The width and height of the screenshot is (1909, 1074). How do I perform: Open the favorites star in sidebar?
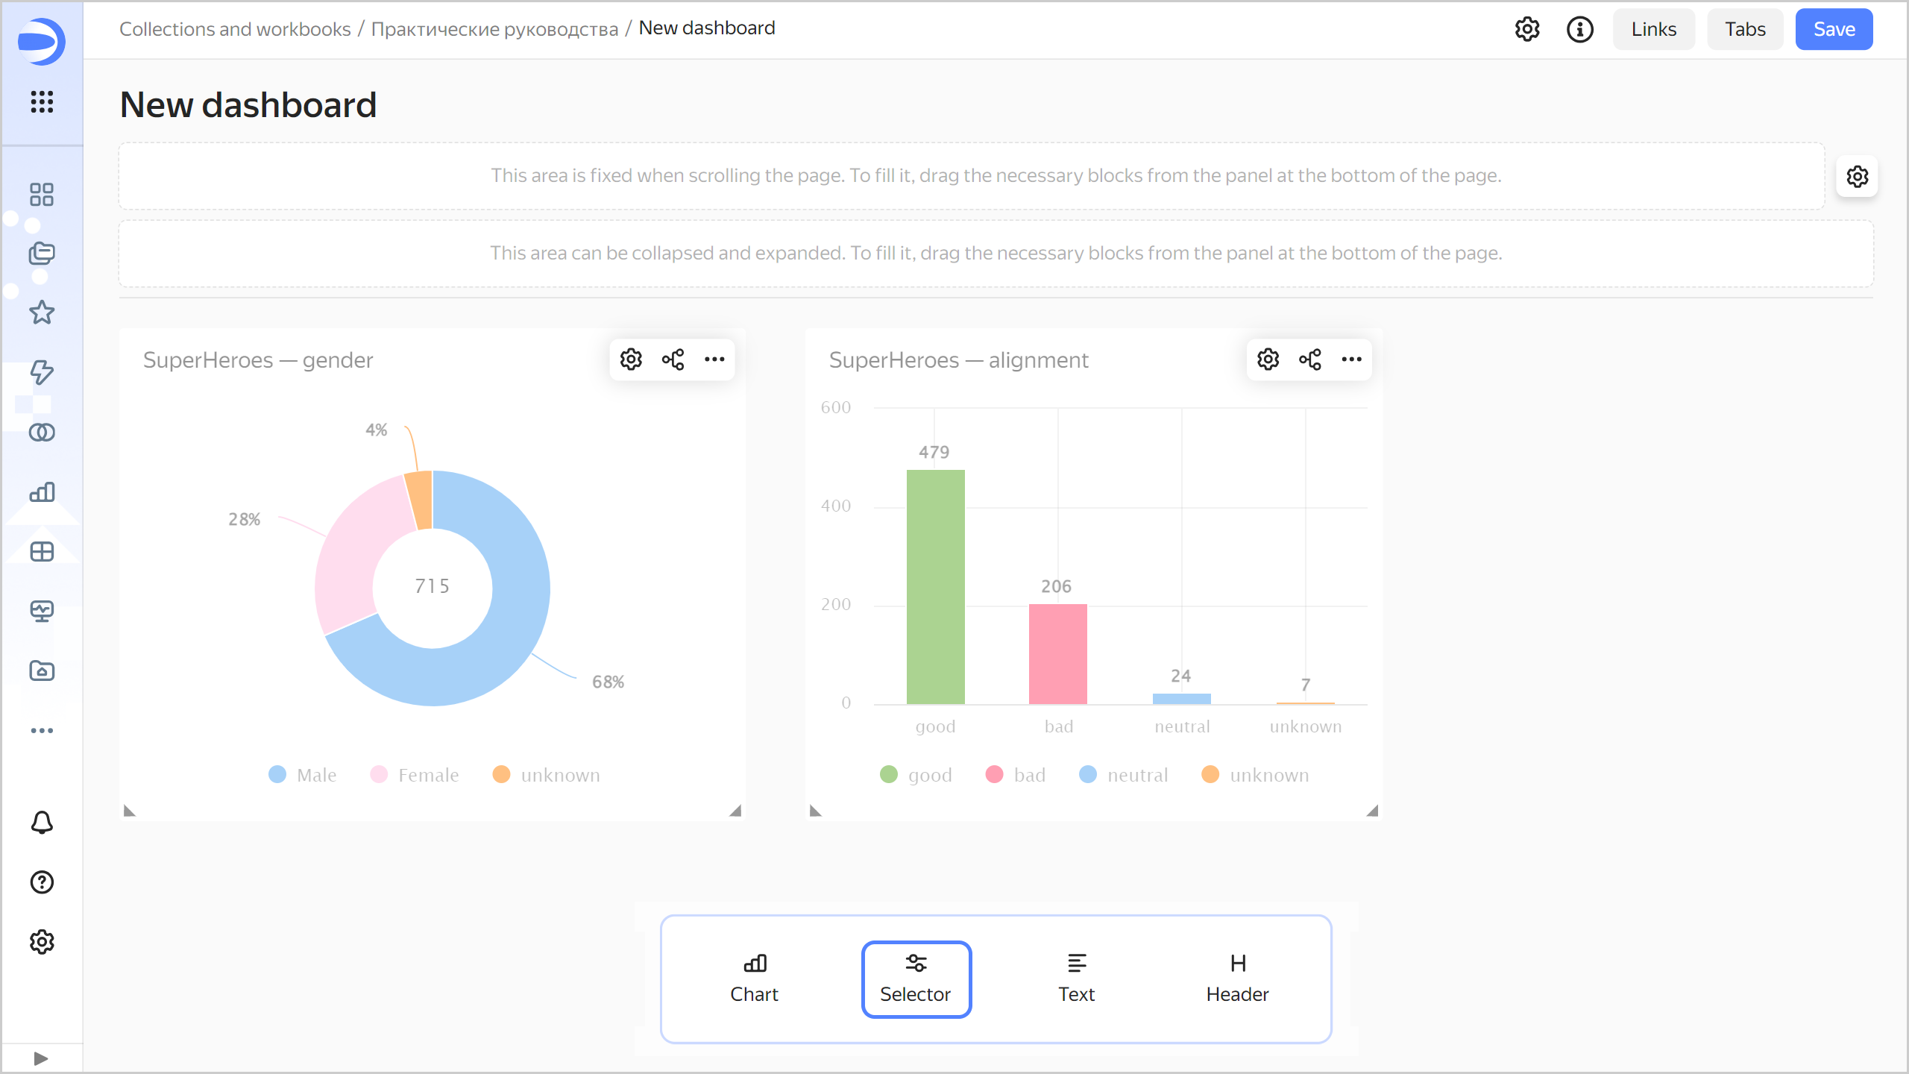[42, 313]
